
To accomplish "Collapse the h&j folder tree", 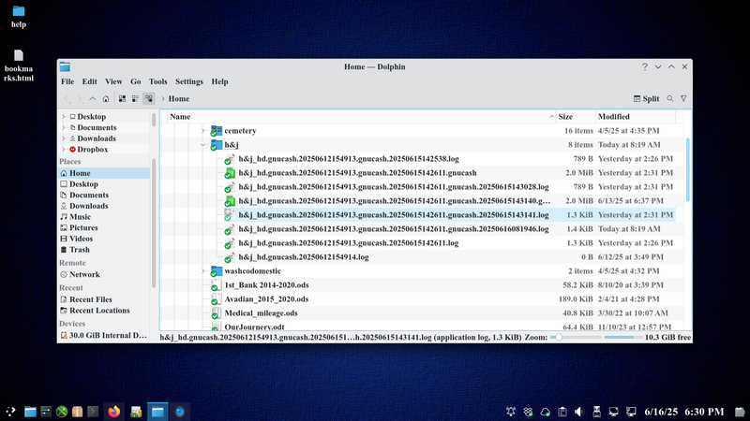I will pyautogui.click(x=203, y=145).
